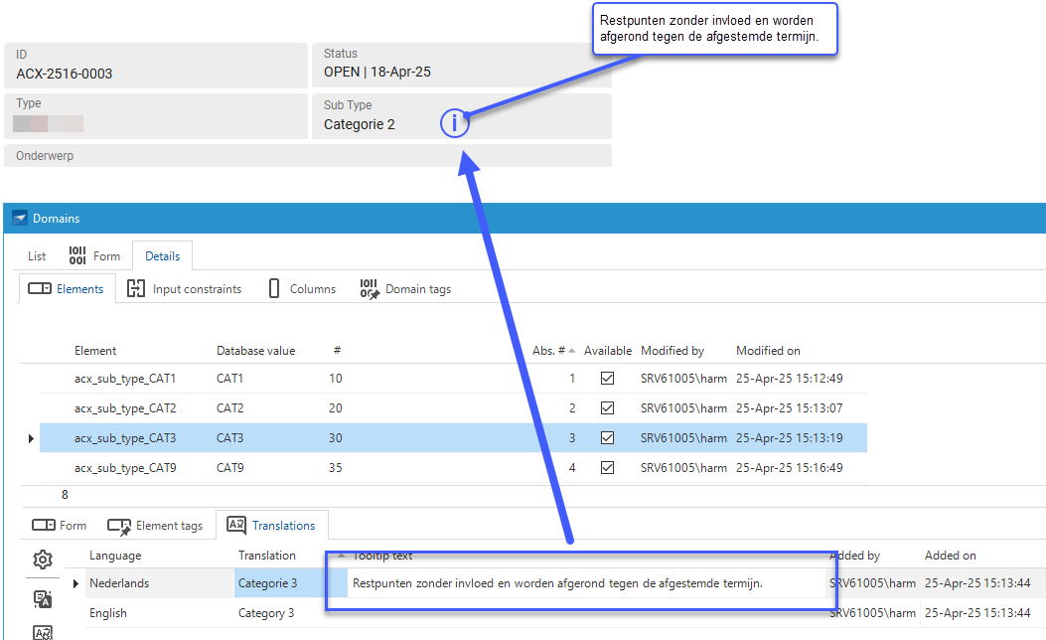Select the acx_sub_type_CAT1 row
This screenshot has height=640, width=1046.
(x=453, y=379)
